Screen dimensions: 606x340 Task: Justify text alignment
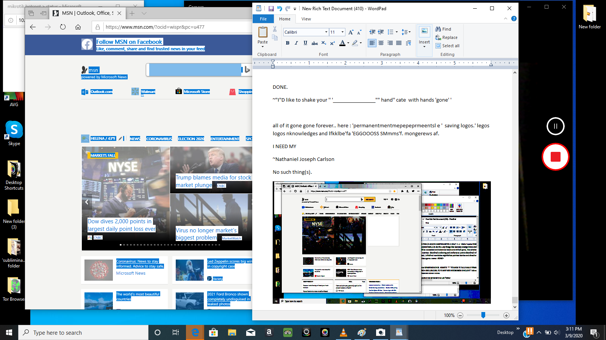pos(399,43)
